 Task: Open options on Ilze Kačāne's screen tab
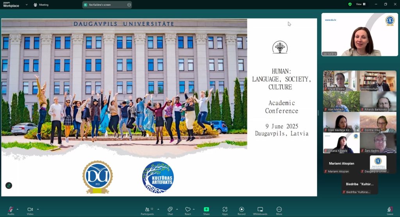129,5
